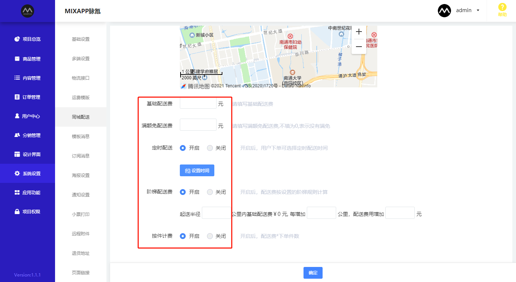516x282 pixels.
Task: Go to 运费模版 submenu
Action: (x=81, y=98)
